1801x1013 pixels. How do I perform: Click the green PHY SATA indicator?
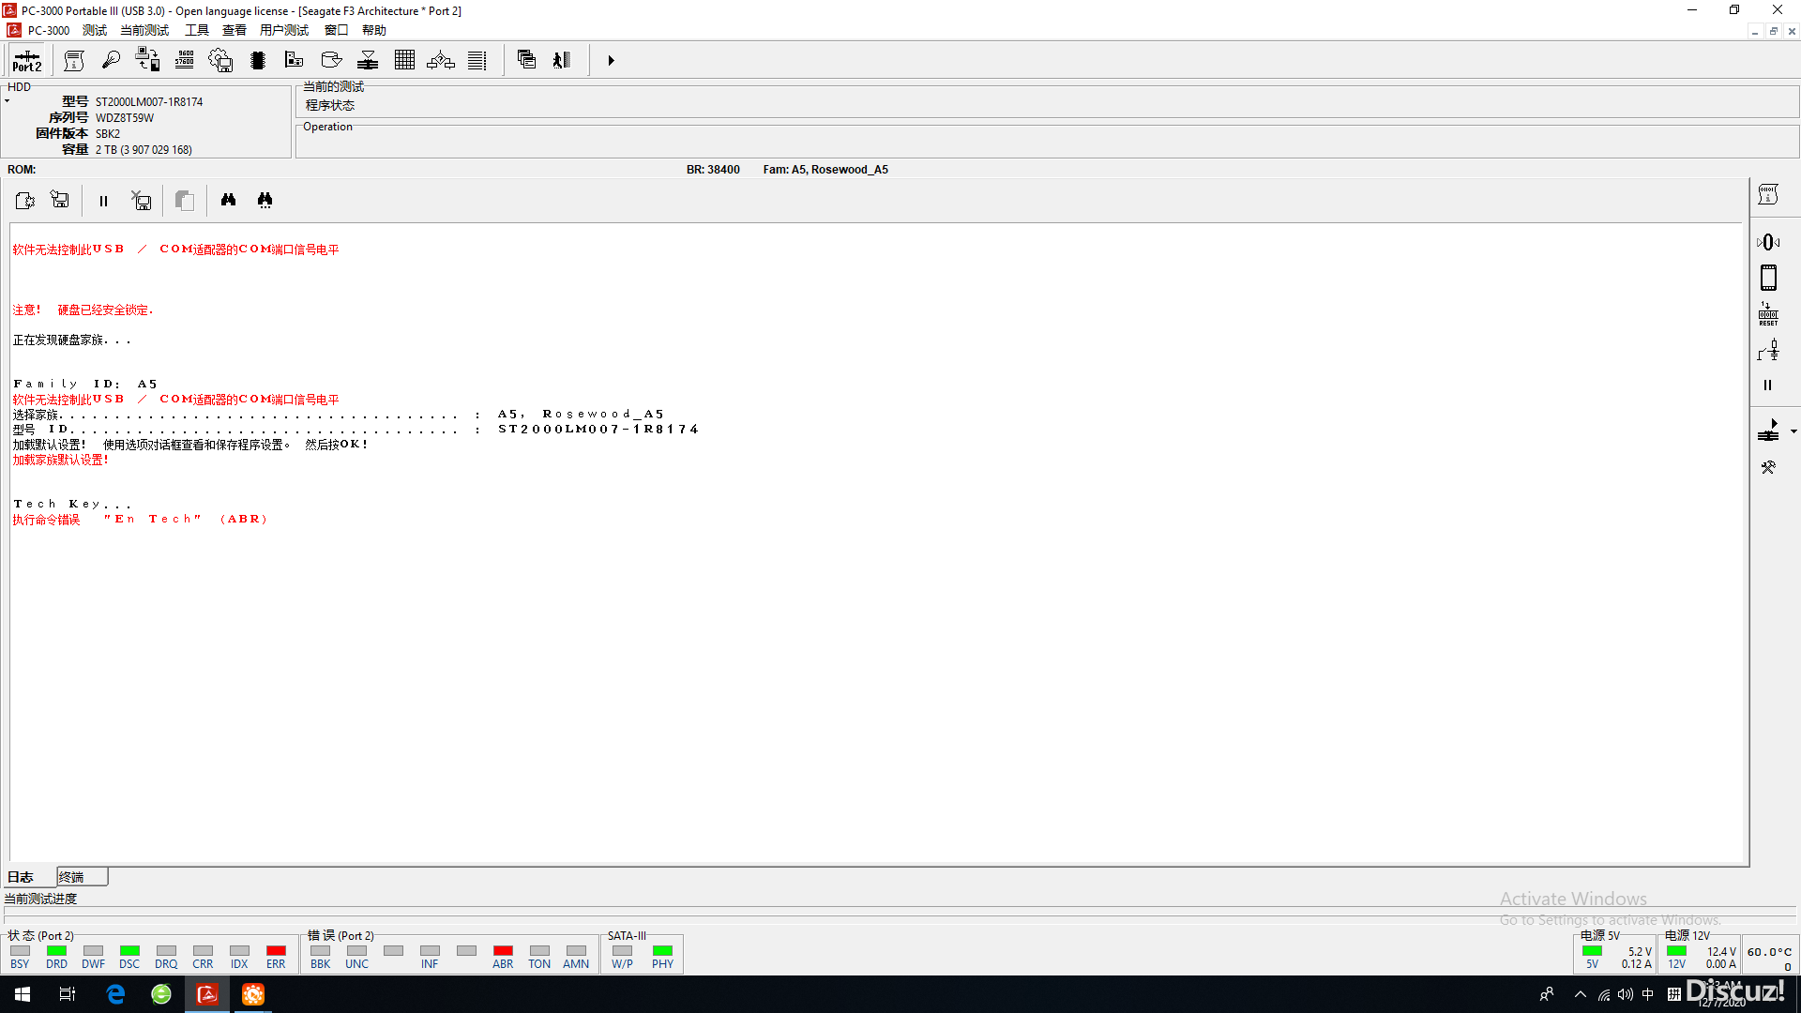pyautogui.click(x=662, y=950)
